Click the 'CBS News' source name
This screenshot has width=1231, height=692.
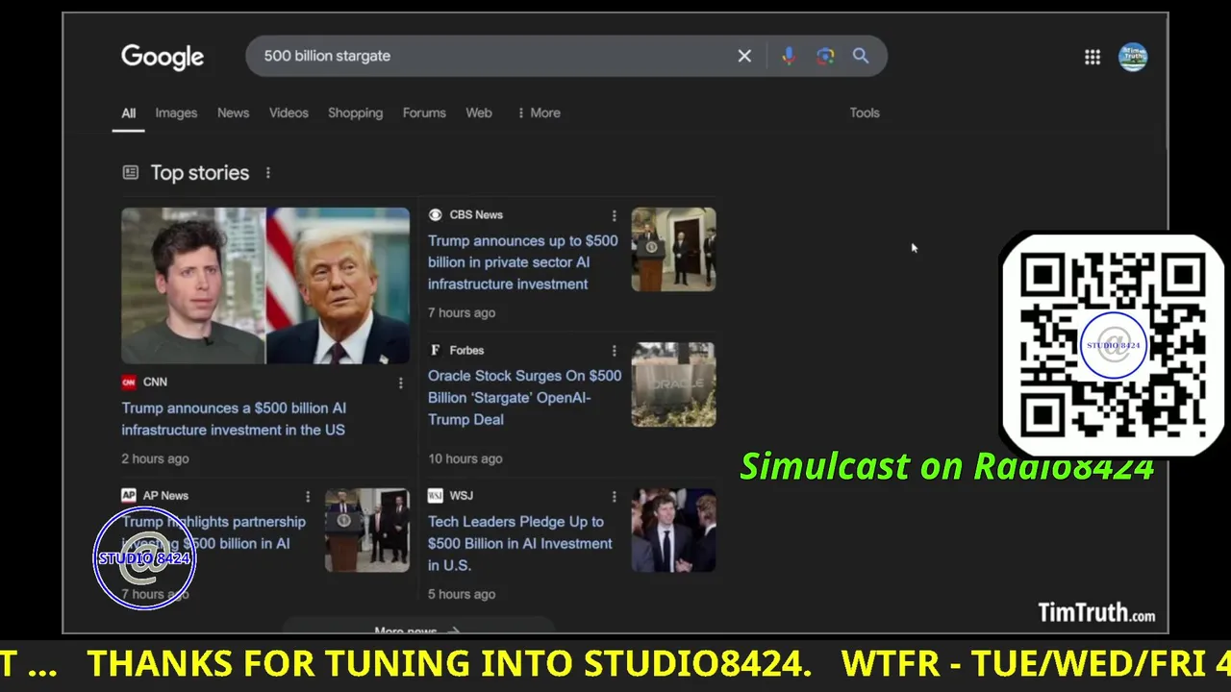pyautogui.click(x=476, y=214)
